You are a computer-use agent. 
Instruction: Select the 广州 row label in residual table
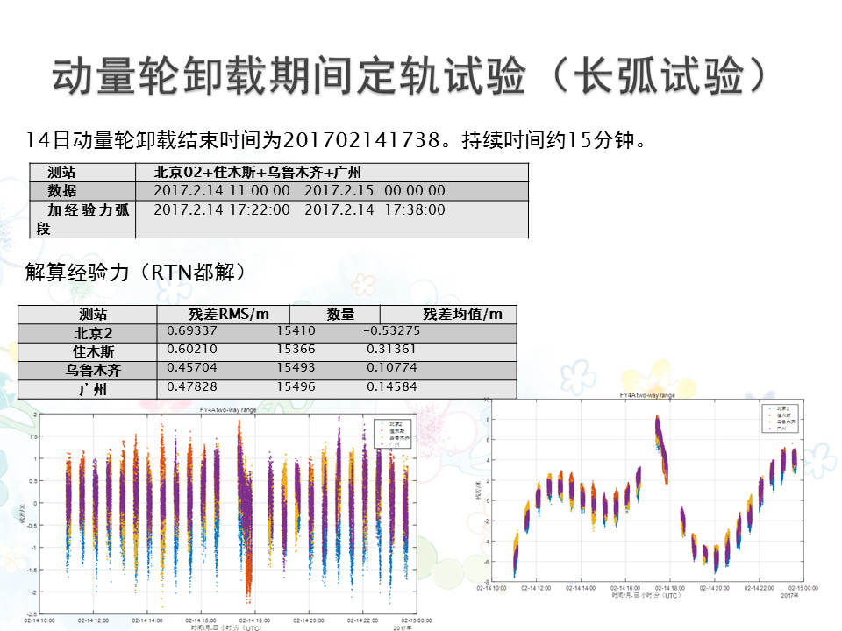pos(93,388)
